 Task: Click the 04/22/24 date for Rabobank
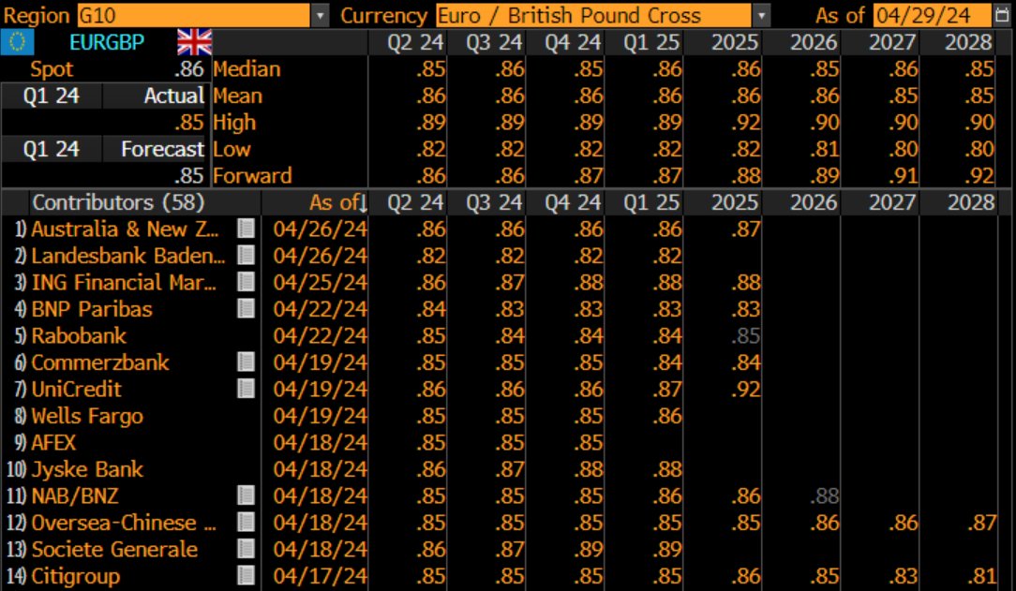coord(321,335)
